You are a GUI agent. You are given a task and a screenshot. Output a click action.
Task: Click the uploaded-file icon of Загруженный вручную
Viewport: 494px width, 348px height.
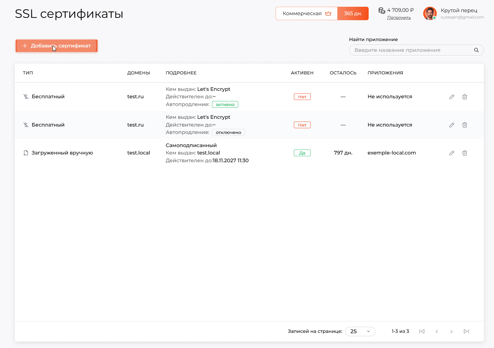pyautogui.click(x=26, y=153)
